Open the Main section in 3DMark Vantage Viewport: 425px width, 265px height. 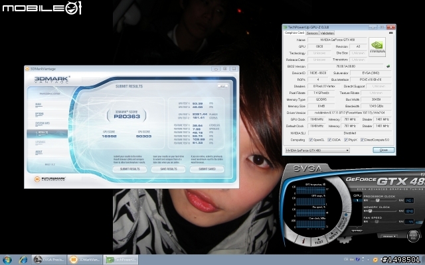pyautogui.click(x=39, y=105)
